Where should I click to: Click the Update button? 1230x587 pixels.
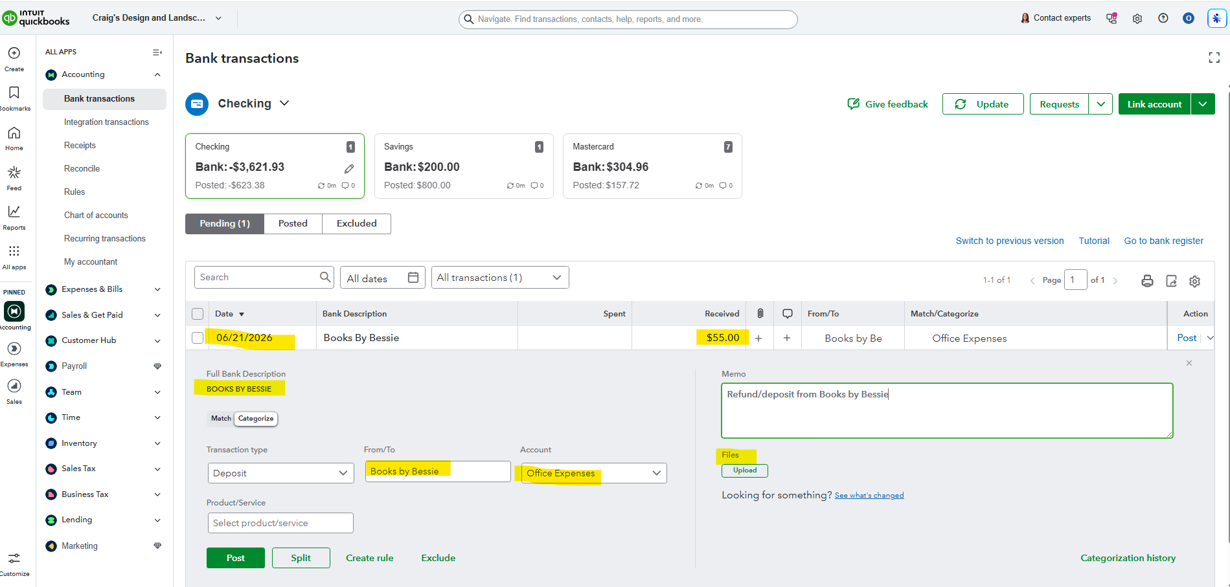point(983,104)
